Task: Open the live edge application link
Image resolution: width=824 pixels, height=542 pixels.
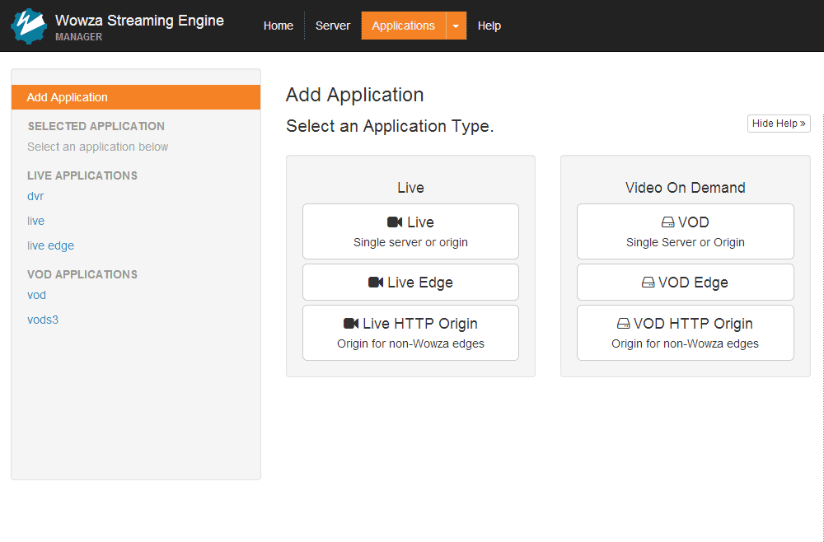Action: click(50, 245)
